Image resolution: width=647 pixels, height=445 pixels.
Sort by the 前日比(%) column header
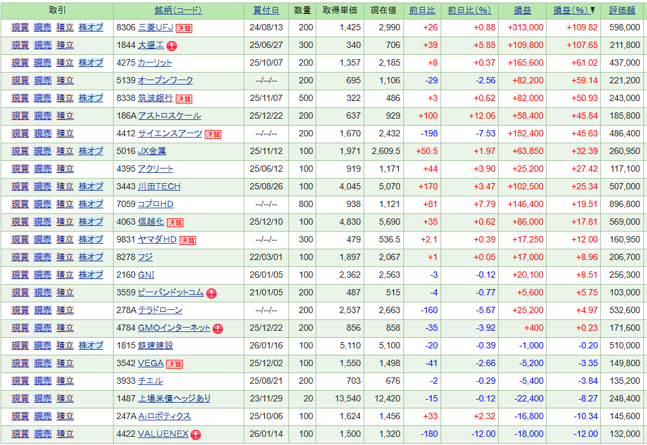click(469, 10)
